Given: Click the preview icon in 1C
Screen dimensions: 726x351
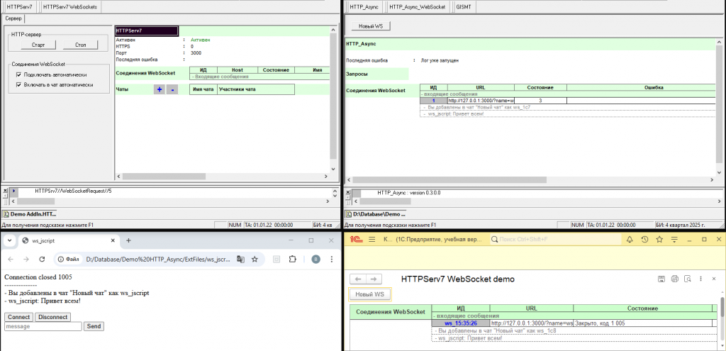Looking at the screenshot, I should click(688, 279).
